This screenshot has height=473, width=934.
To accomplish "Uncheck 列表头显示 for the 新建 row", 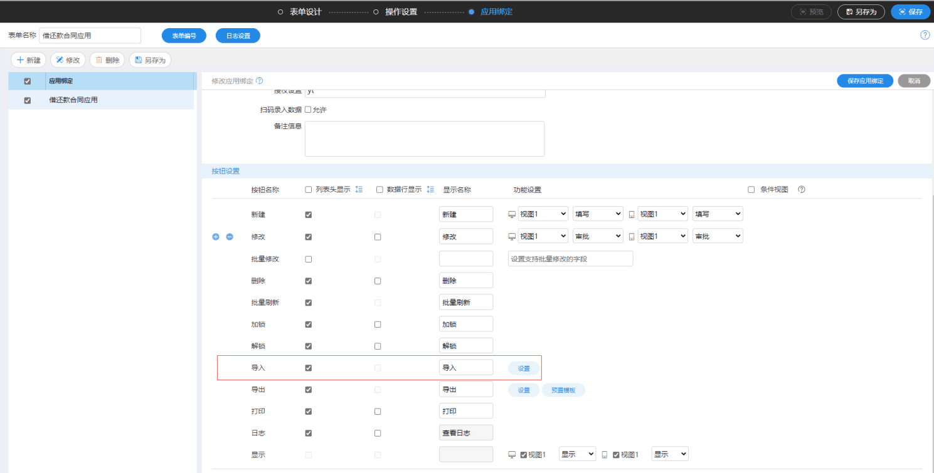I will (308, 215).
